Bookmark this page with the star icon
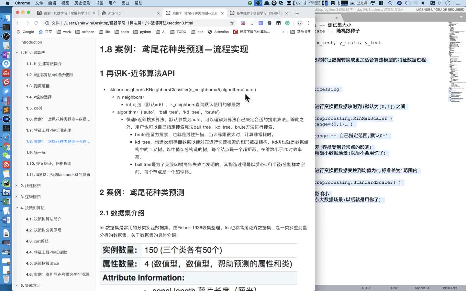The height and width of the screenshot is (291, 466). 232,23
